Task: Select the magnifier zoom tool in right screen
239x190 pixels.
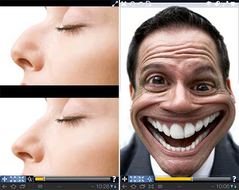Action: click(x=150, y=179)
